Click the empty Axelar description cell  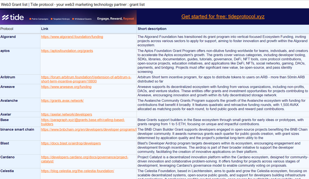[223, 114]
